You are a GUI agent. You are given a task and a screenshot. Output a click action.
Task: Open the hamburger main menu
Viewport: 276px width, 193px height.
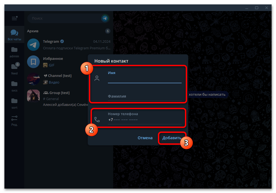tap(14, 18)
